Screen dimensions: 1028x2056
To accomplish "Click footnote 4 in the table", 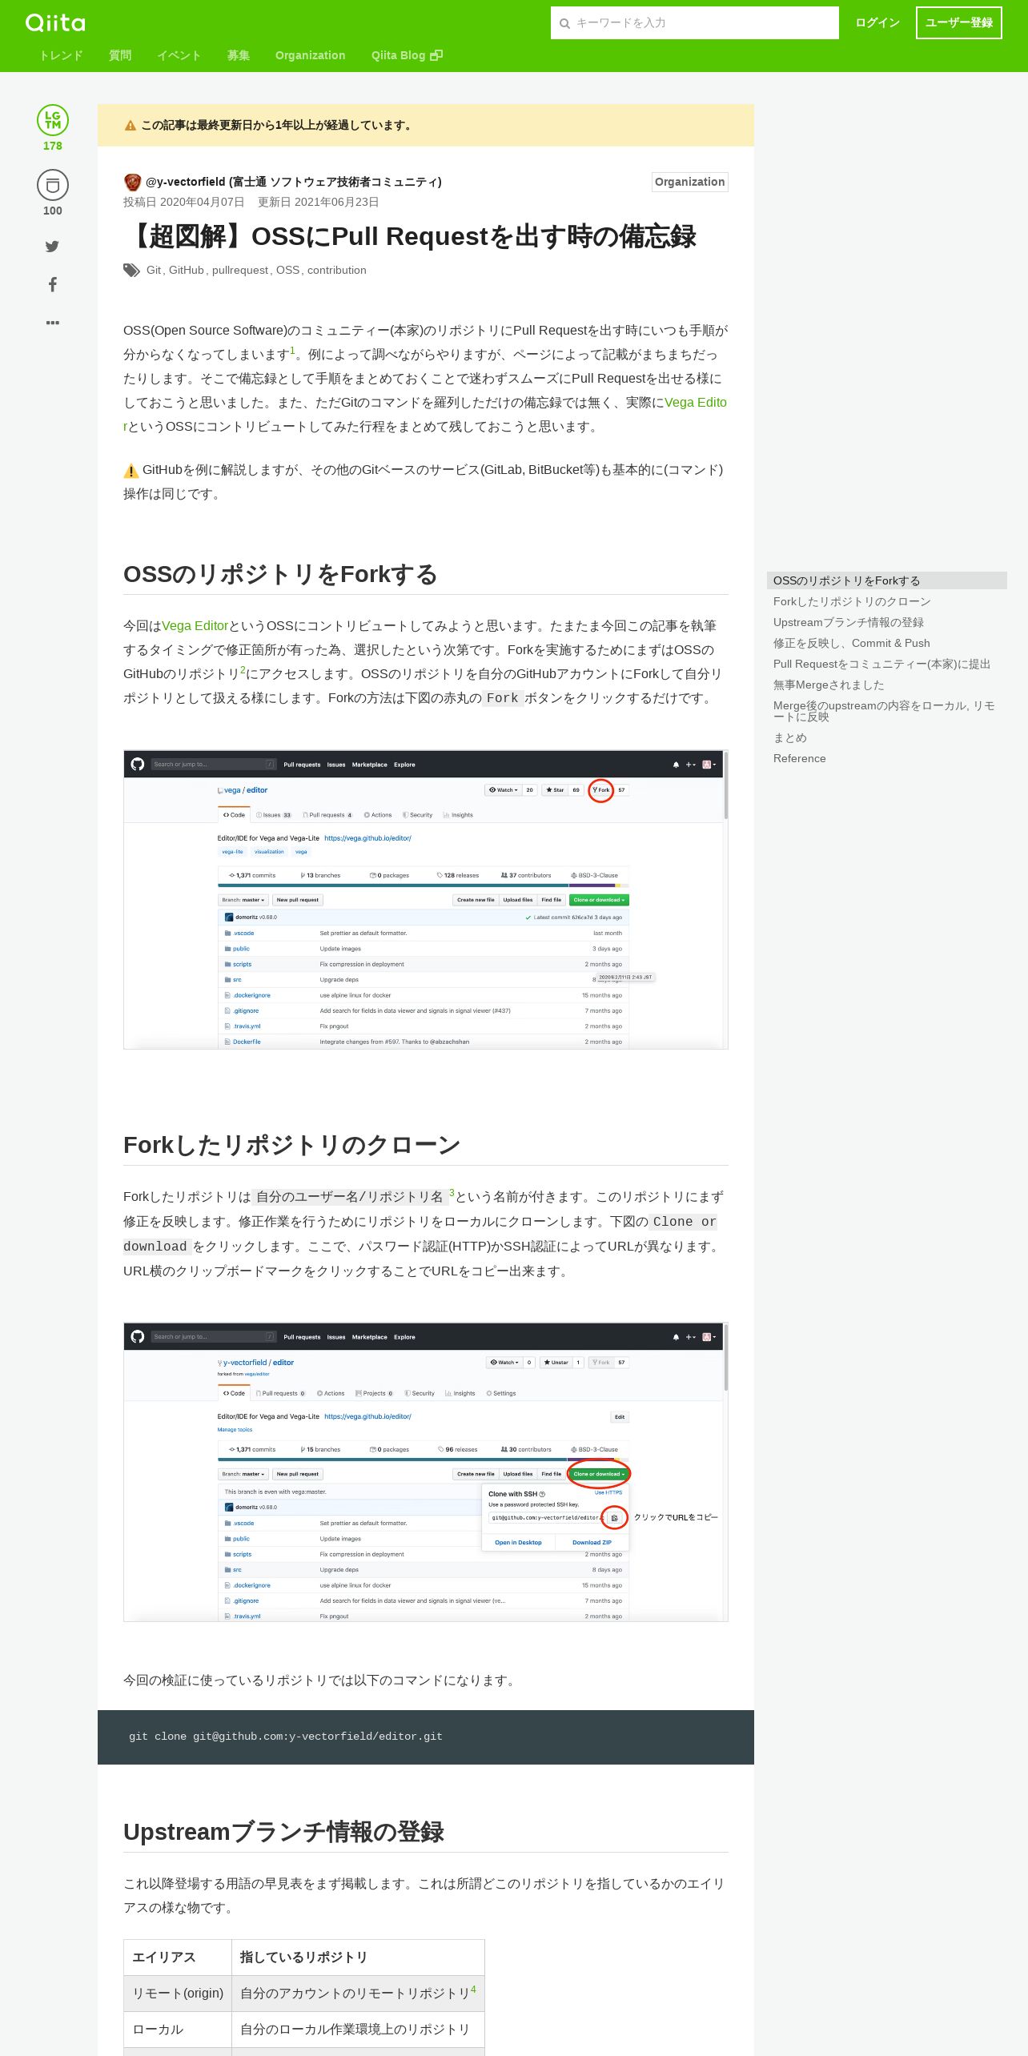I will click(x=473, y=1990).
